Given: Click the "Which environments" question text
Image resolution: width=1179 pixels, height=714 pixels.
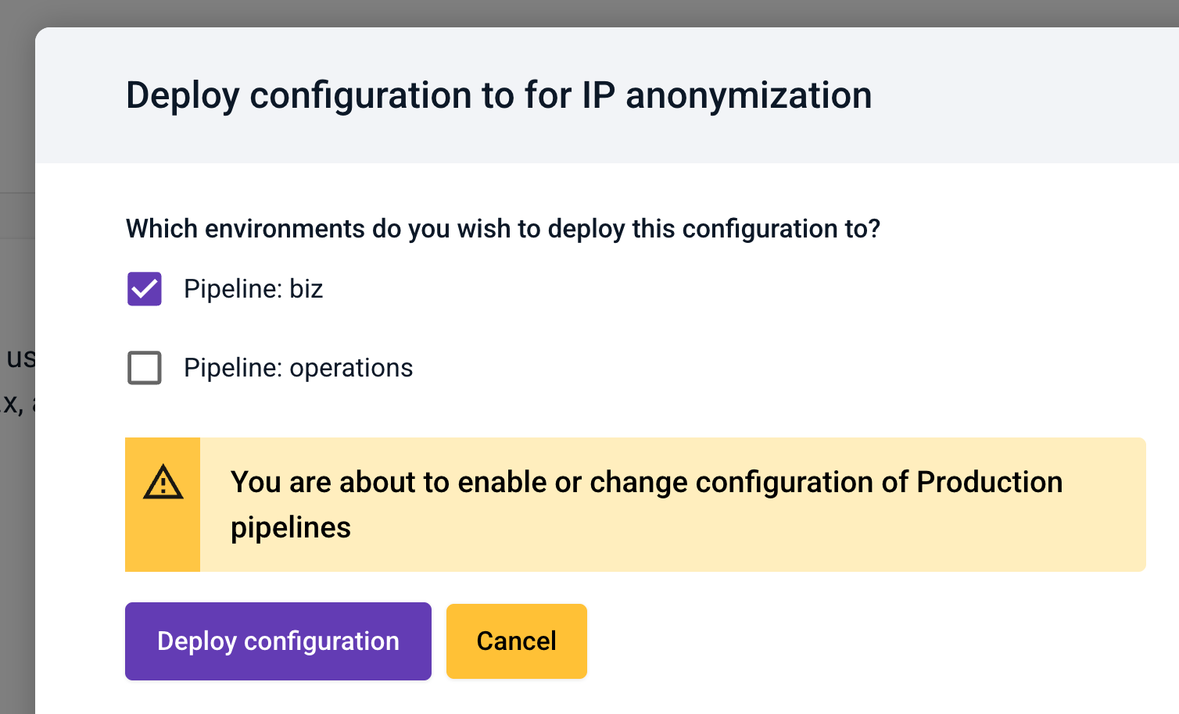Looking at the screenshot, I should click(503, 229).
